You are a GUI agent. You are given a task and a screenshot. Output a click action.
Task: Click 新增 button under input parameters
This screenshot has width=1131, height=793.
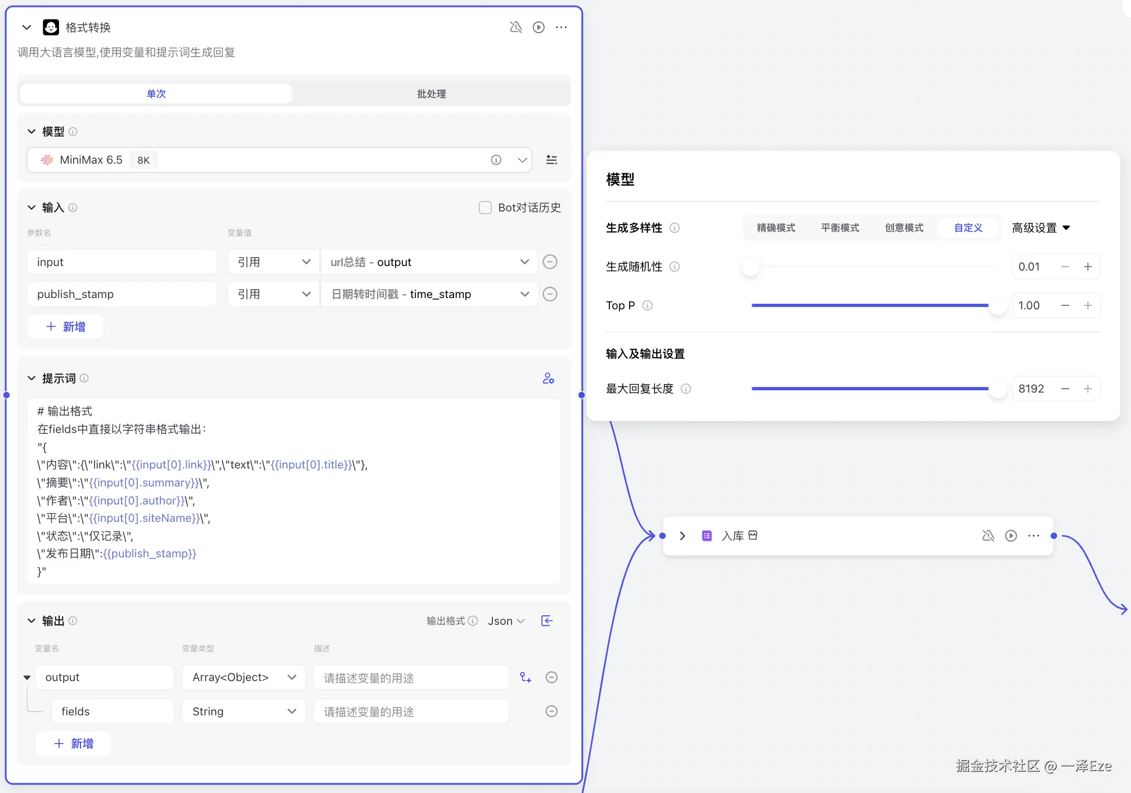tap(66, 327)
